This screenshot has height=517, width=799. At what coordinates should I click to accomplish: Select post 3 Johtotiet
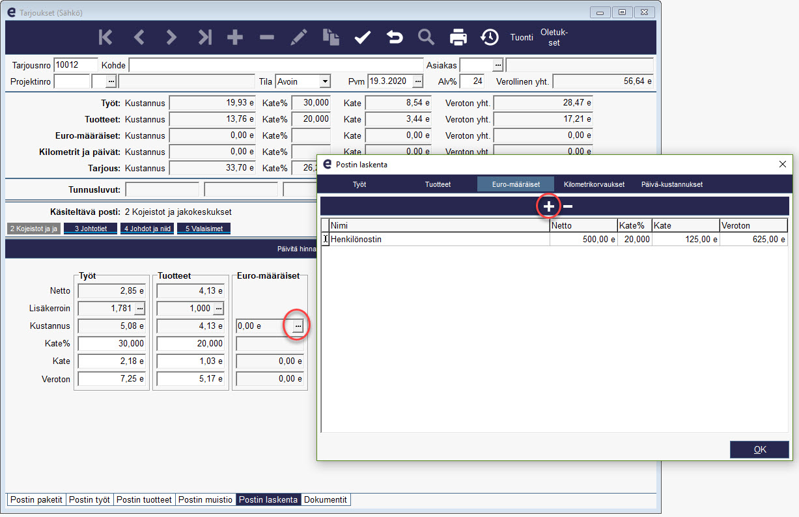pos(91,229)
